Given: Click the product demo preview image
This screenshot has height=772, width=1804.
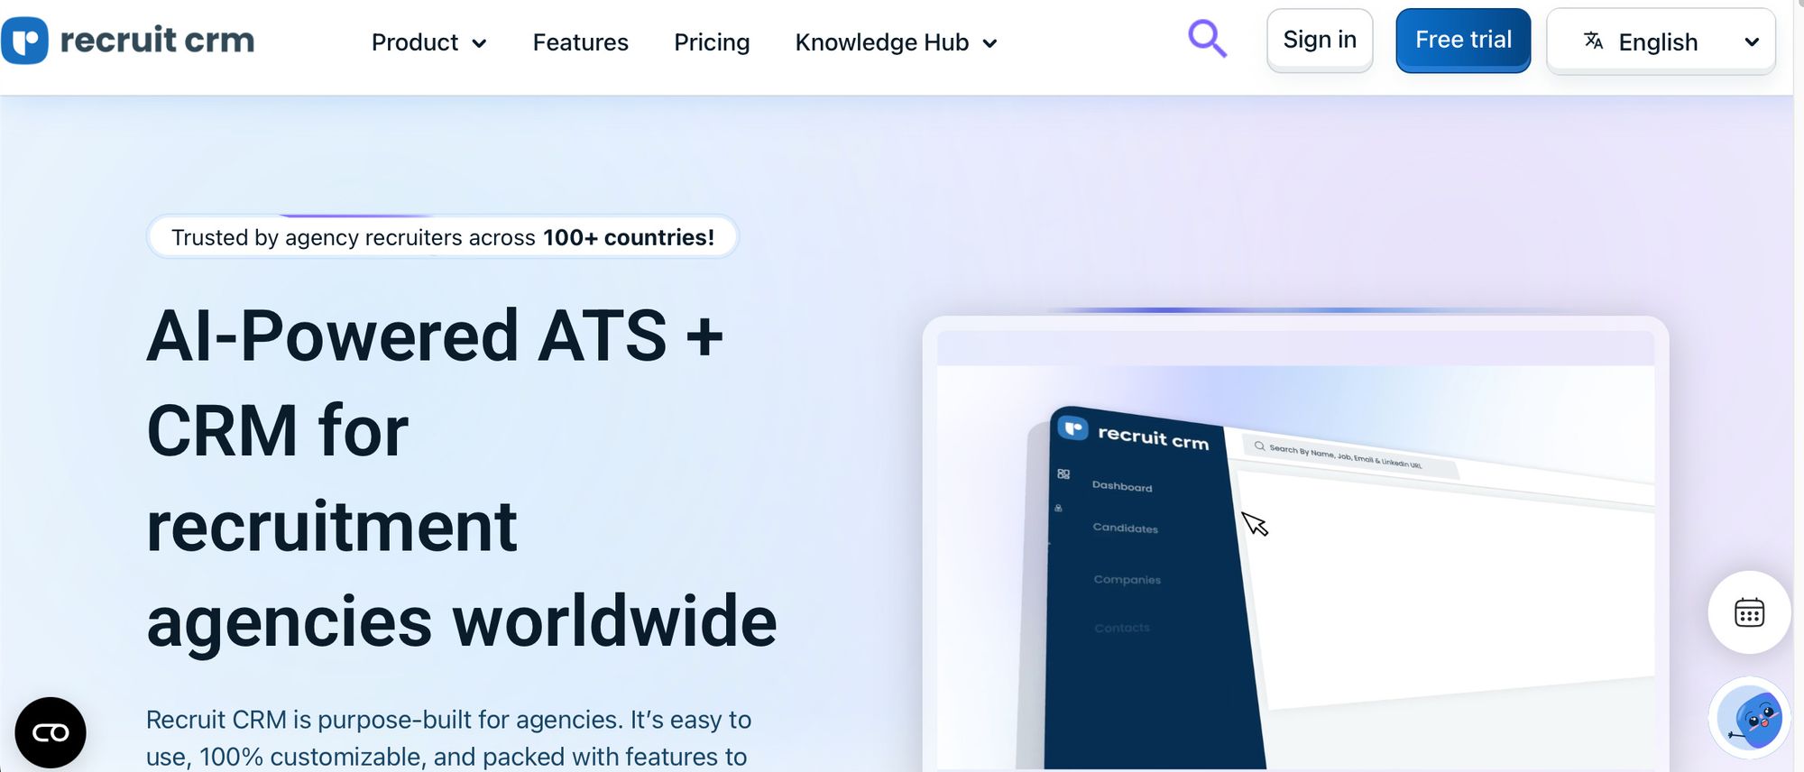Looking at the screenshot, I should 1295,544.
